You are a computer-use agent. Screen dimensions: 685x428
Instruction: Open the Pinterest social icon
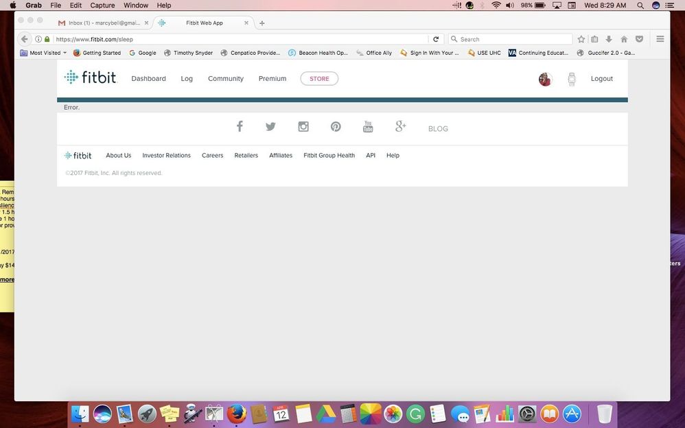pos(336,127)
